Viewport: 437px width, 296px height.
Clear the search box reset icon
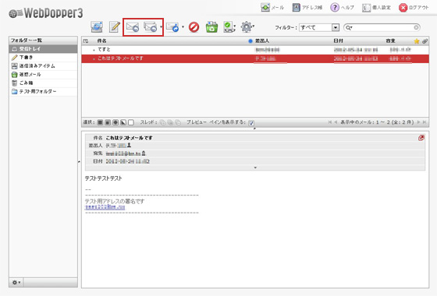point(416,27)
